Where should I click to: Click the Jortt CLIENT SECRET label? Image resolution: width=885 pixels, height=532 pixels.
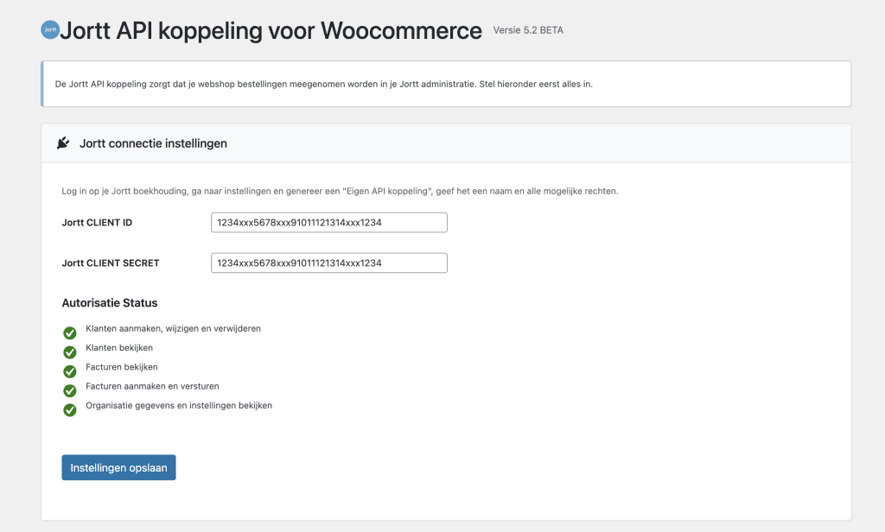(111, 263)
